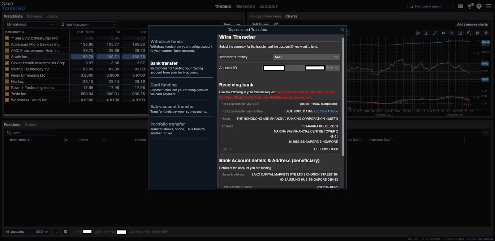Open chart settings gear icon
The width and height of the screenshot is (495, 241).
(x=486, y=33)
